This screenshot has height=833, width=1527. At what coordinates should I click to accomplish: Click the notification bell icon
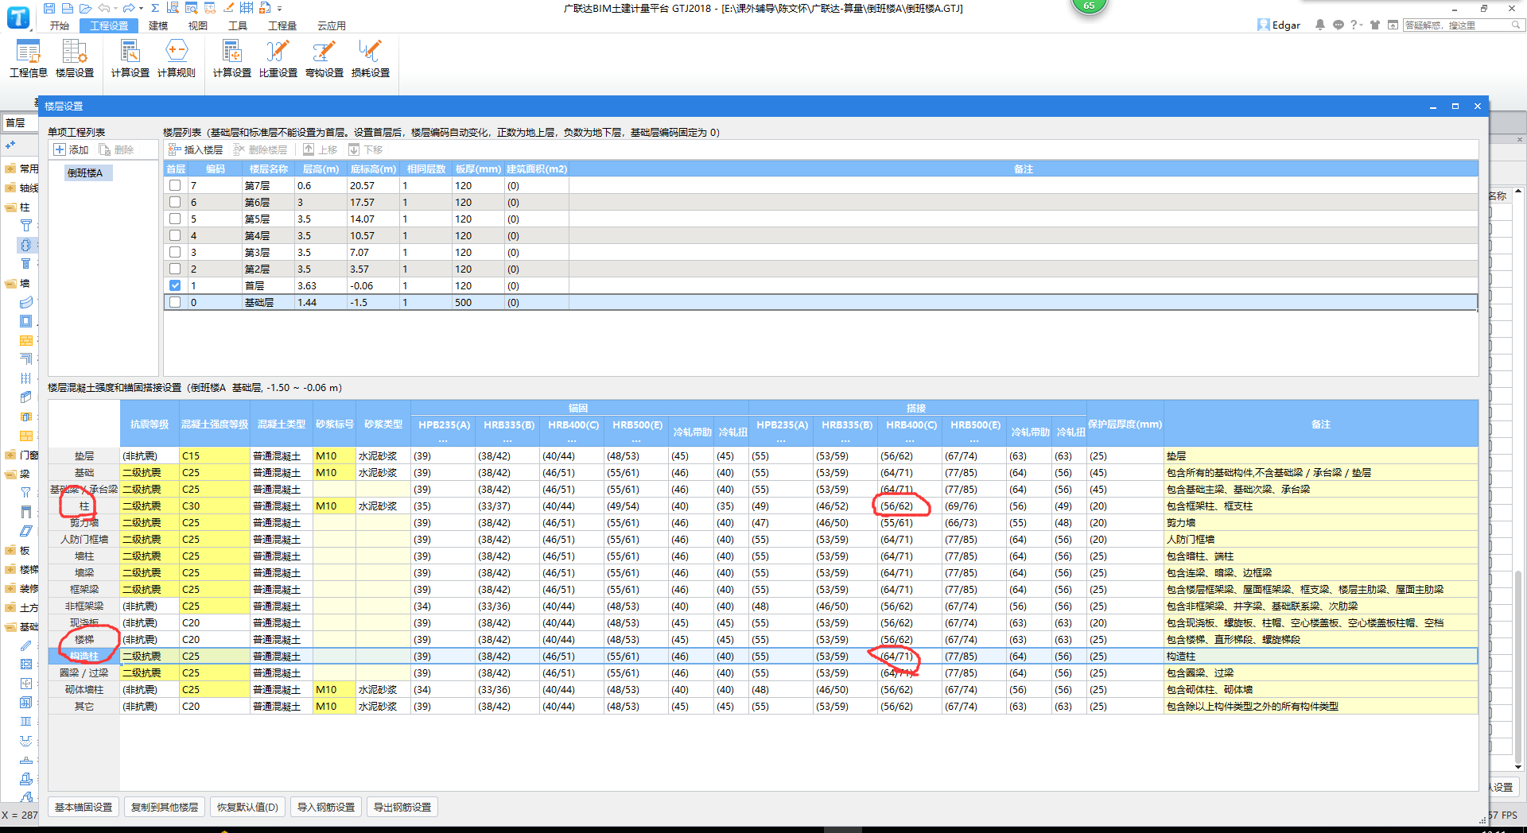1320,25
